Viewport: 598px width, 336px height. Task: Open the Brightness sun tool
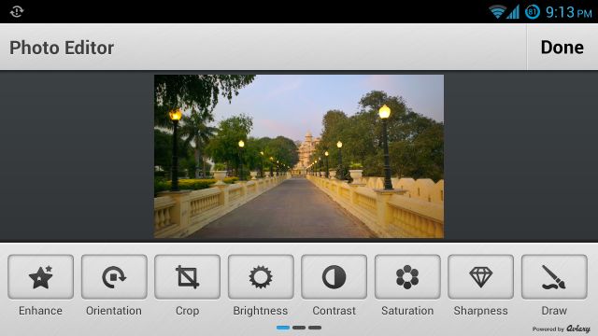[261, 277]
